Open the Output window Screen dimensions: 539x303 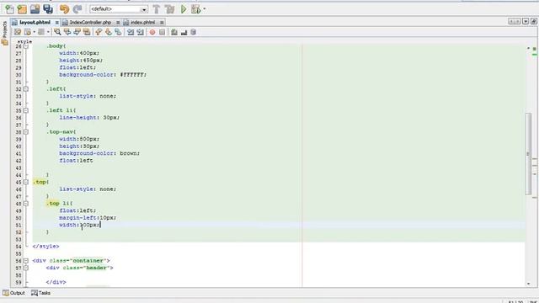point(13,293)
